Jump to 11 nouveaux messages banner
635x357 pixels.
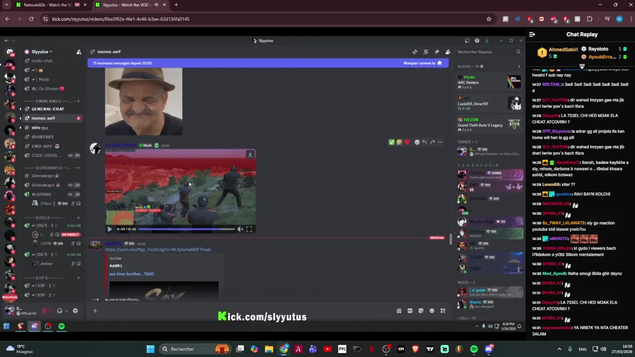(268, 63)
